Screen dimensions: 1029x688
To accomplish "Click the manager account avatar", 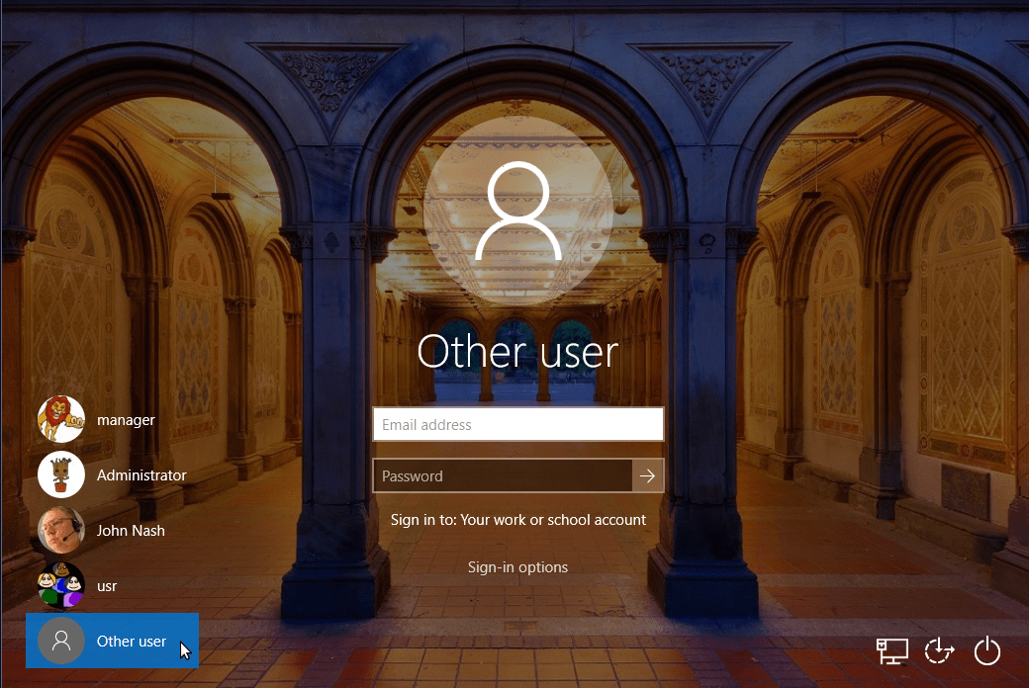I will click(x=60, y=419).
